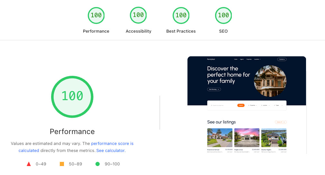The width and height of the screenshot is (325, 175).
Task: Click the large 100 performance gauge
Action: click(x=72, y=97)
